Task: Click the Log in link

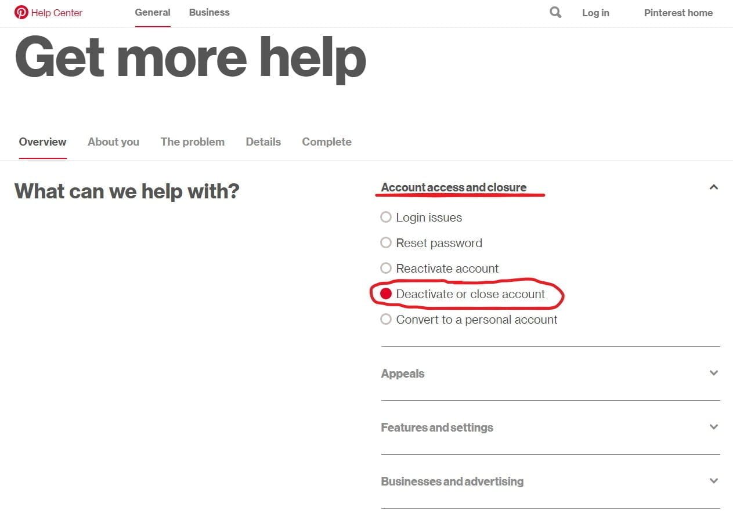Action: [595, 13]
